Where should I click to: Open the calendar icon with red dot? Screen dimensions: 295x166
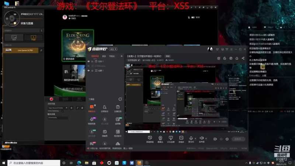[x=219, y=58]
